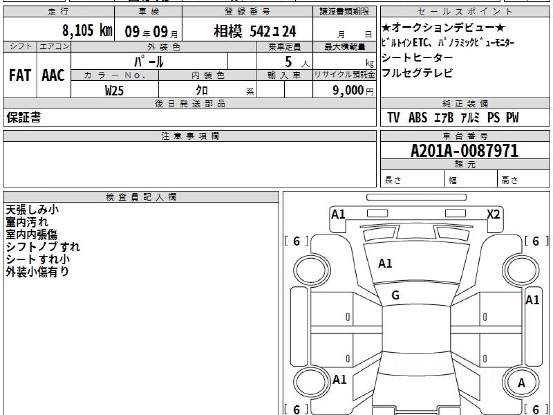Click the "kg" max load cell
This screenshot has width=553, height=415.
344,61
